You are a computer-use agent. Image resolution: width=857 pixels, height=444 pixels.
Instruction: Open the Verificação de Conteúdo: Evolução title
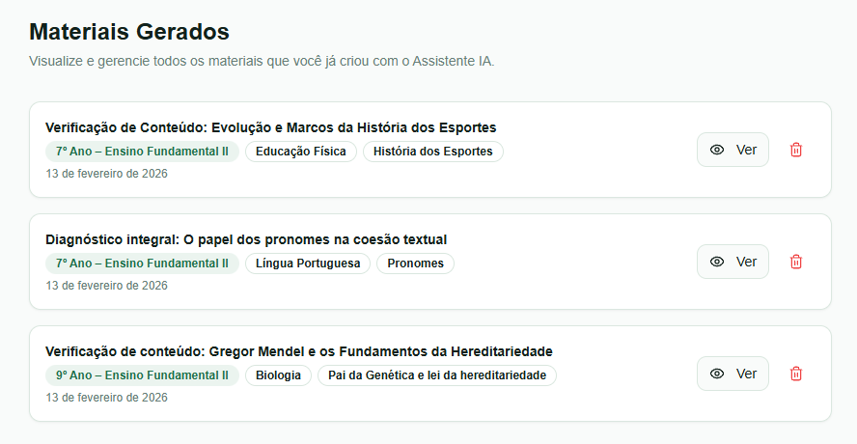pyautogui.click(x=270, y=127)
